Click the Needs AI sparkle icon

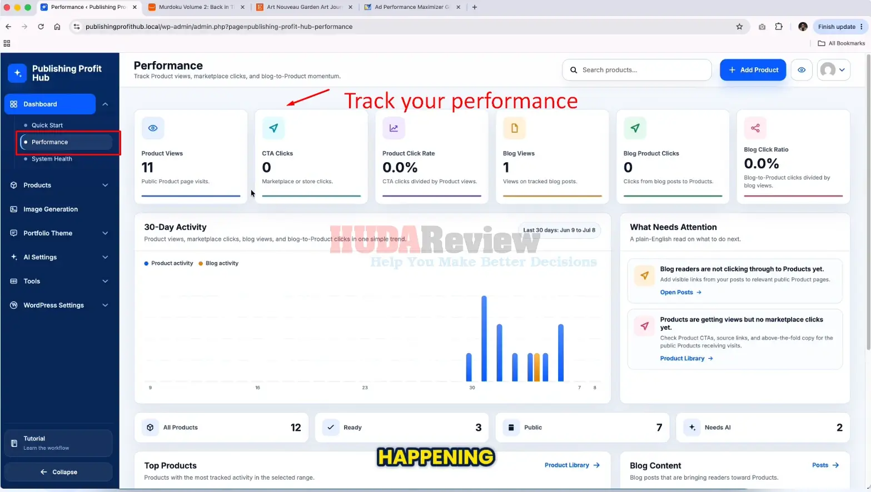[692, 428]
